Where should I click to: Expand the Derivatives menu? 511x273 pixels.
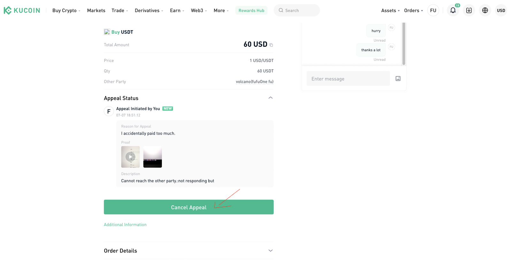pos(149,11)
